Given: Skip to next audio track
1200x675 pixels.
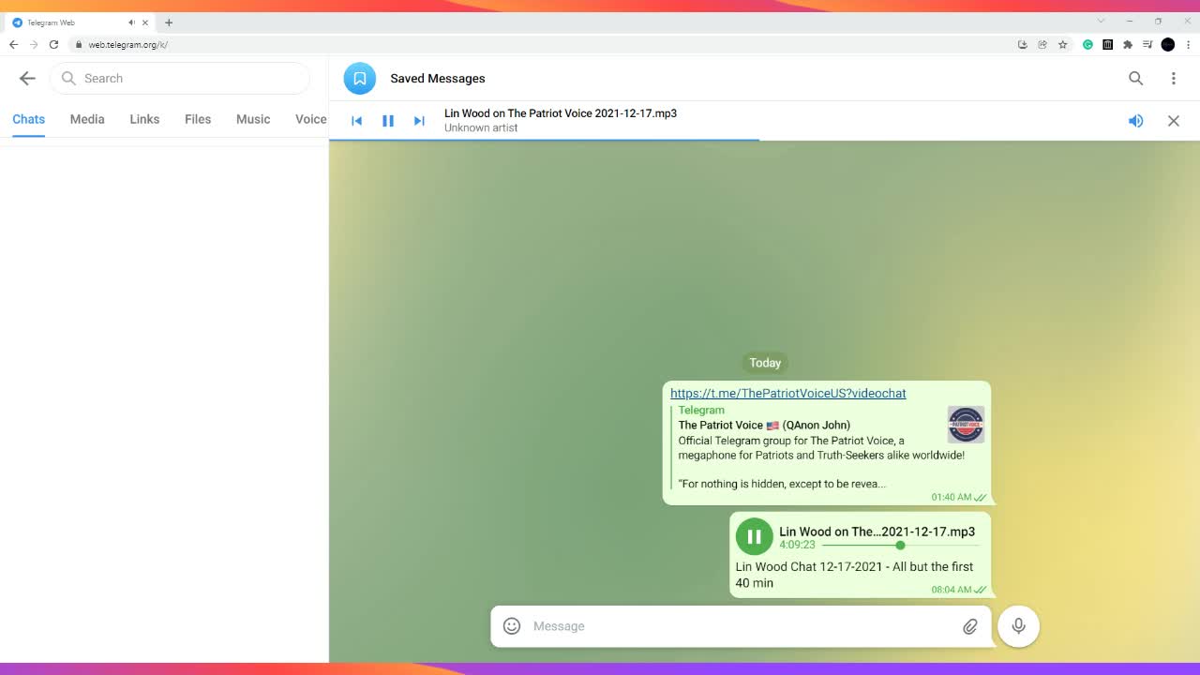Looking at the screenshot, I should point(419,121).
